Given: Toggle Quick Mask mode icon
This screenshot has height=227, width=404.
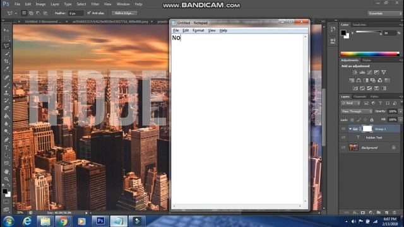Looking at the screenshot, I should [x=6, y=202].
